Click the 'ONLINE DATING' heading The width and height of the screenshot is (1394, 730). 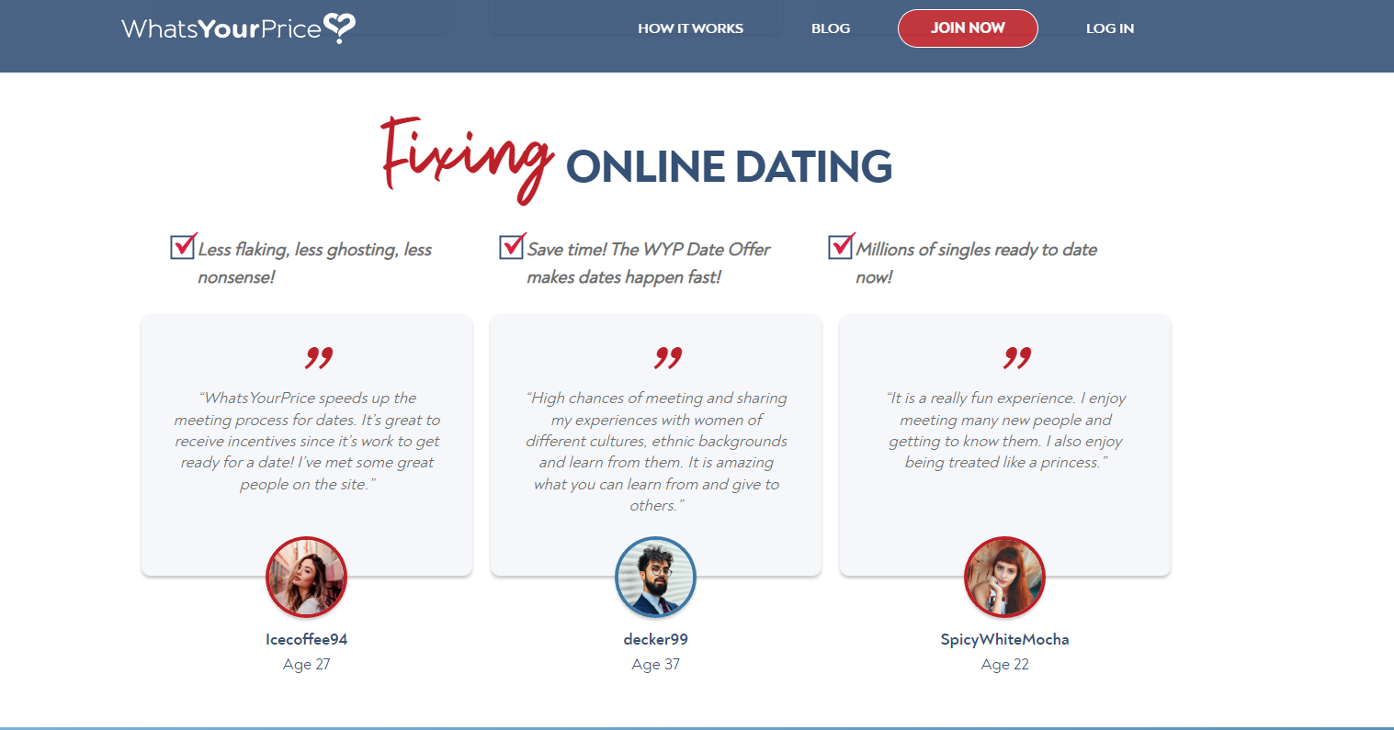click(730, 167)
